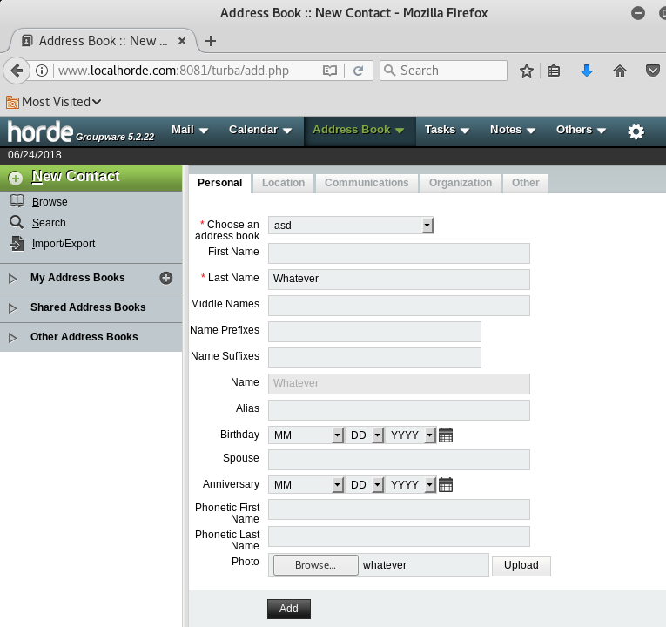Viewport: 666px width, 627px height.
Task: Switch to the Organization tab
Action: pos(461,183)
